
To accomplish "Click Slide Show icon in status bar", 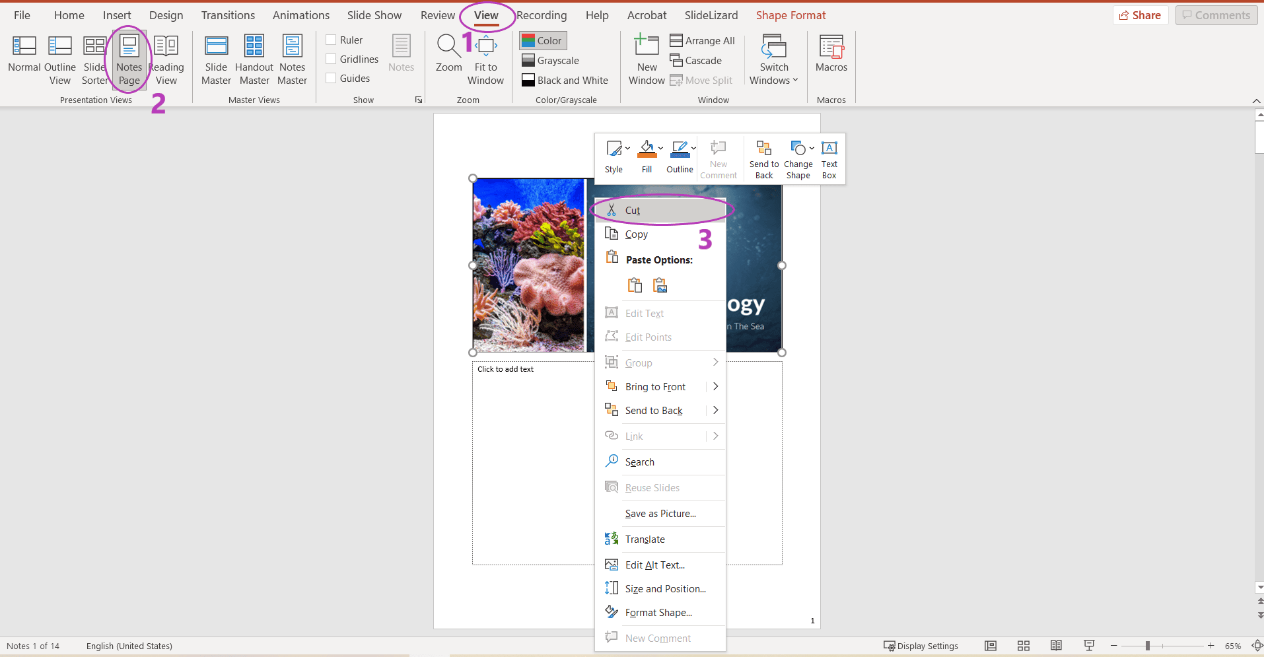I will [x=1089, y=646].
